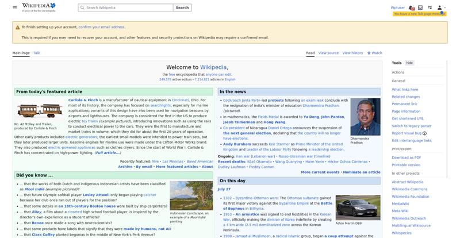
Task: Click Permanent link in Tools
Action: 404,104
